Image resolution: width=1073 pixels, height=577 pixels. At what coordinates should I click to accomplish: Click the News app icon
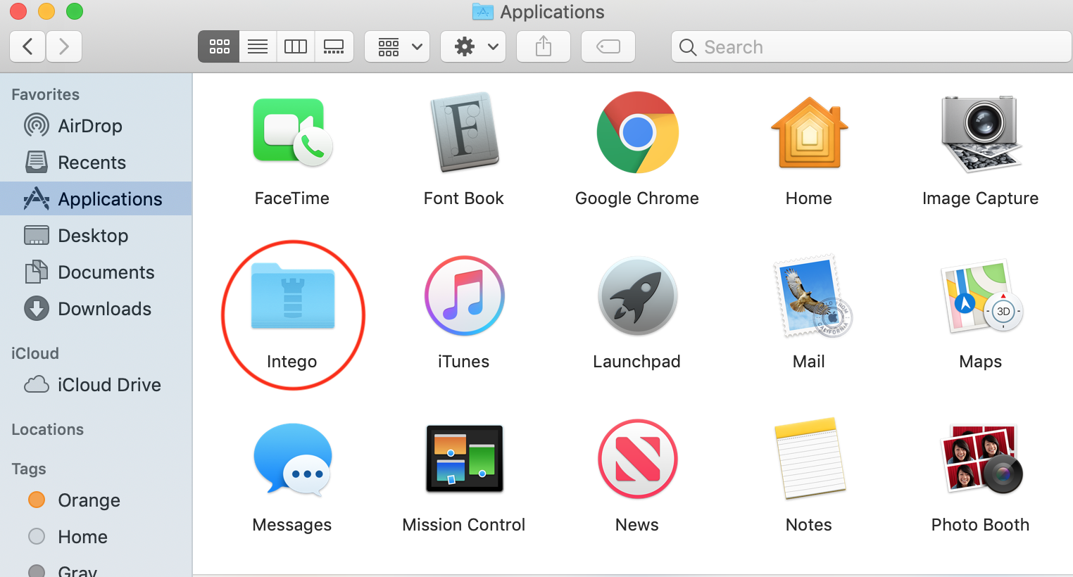coord(637,459)
